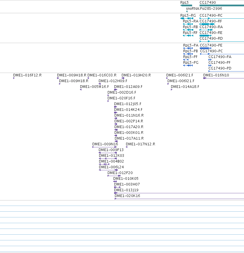
Task: Click the CG17490-RF transcript label
Action: tap(211, 21)
